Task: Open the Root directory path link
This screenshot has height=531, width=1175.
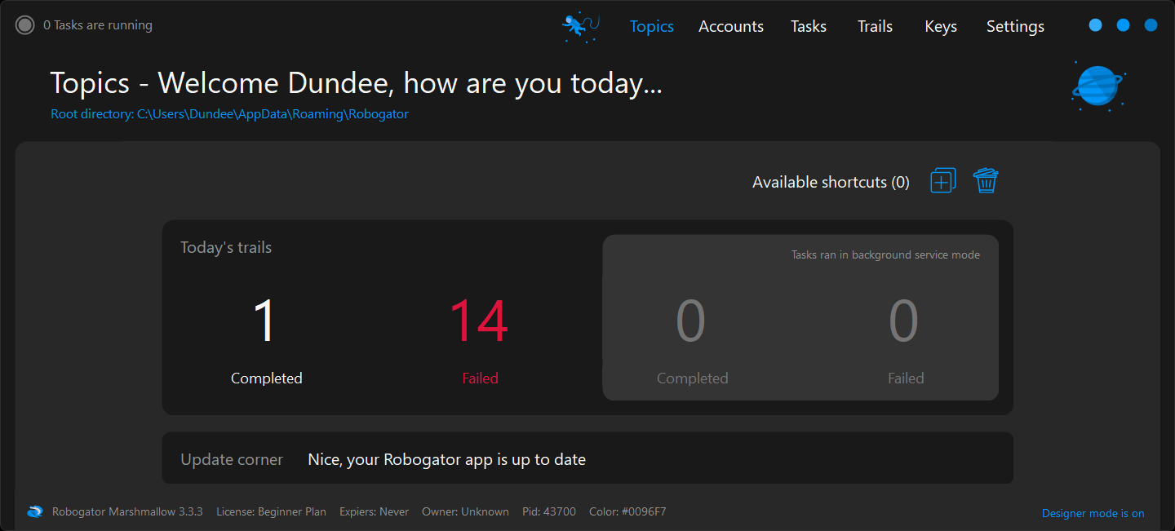Action: pyautogui.click(x=229, y=114)
